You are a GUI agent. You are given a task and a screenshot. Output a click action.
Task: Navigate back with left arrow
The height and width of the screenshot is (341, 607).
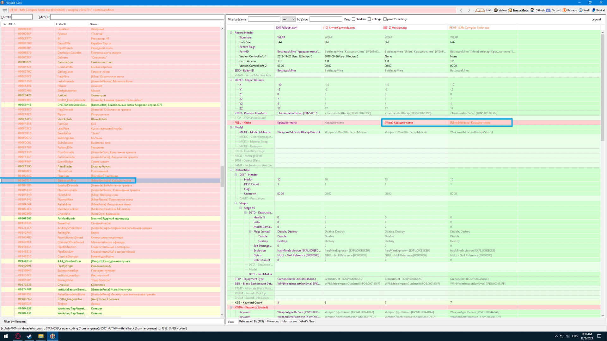point(461,10)
